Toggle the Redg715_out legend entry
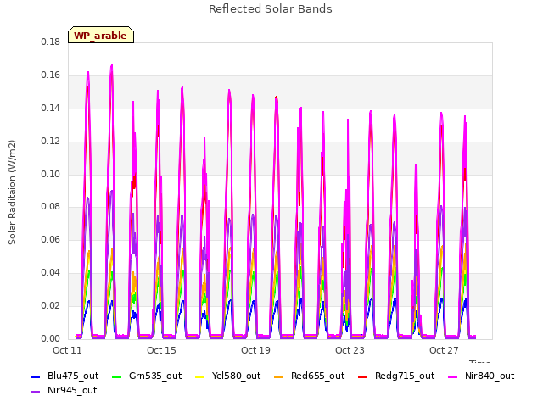Viewport: 543px width, 407px height. pos(396,376)
